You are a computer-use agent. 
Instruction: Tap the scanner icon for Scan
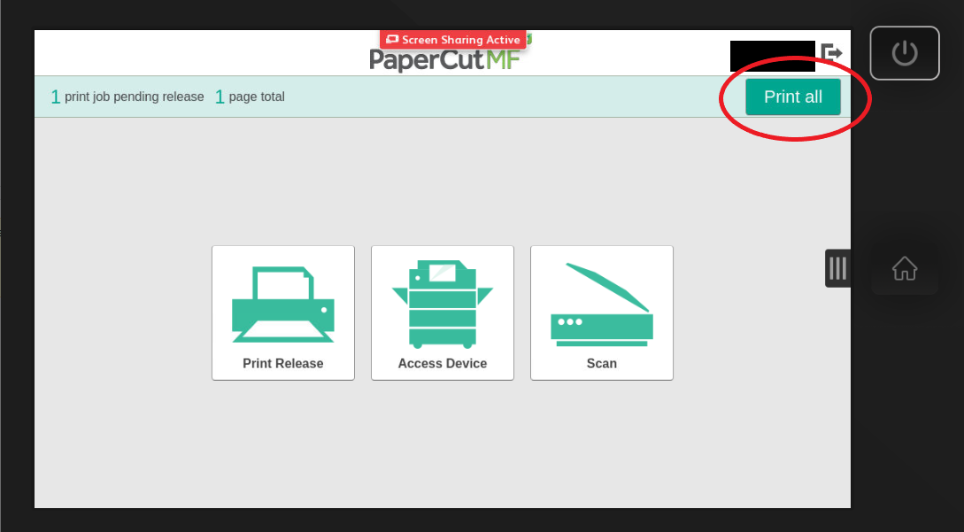[x=601, y=303]
